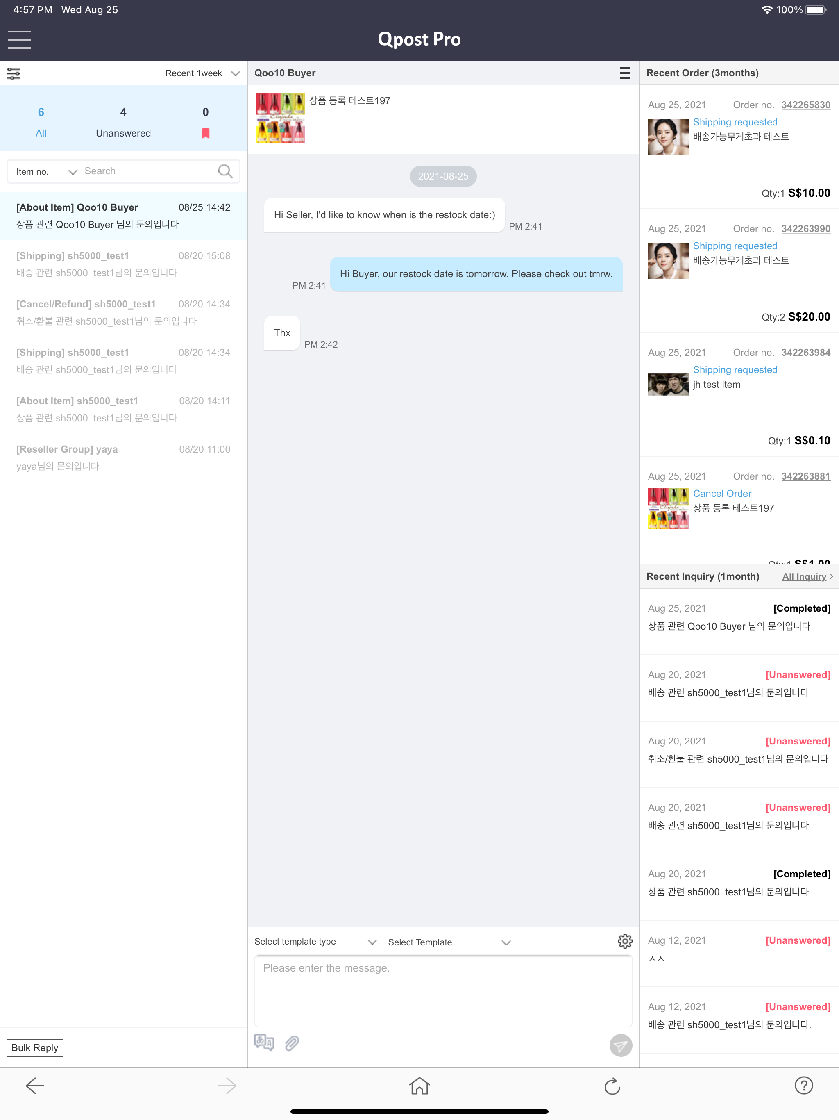Switch to the Unanswered tab
The image size is (839, 1120).
point(123,122)
